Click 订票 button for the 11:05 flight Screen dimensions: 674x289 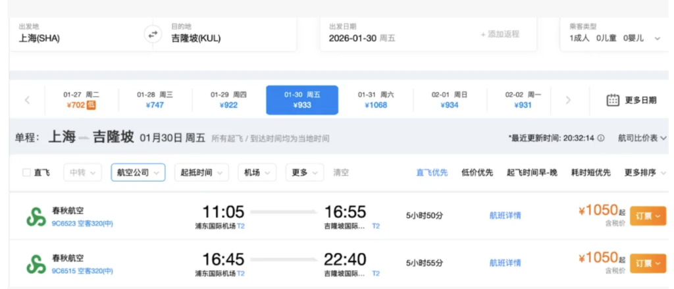(648, 216)
